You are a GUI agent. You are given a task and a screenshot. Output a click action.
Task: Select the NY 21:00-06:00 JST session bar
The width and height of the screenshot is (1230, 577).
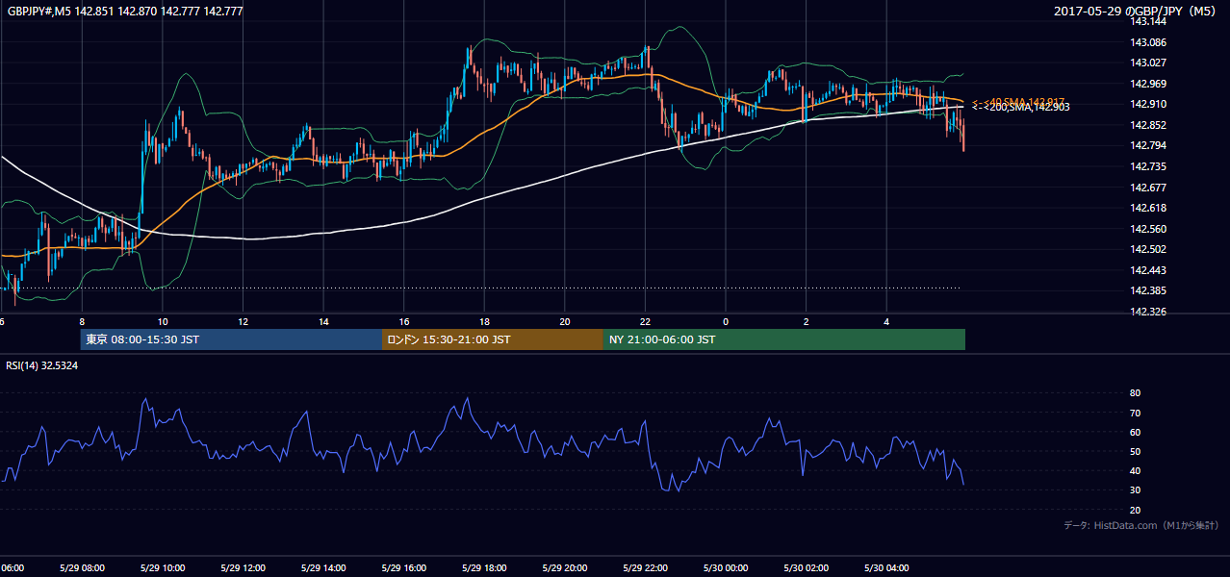(x=784, y=339)
